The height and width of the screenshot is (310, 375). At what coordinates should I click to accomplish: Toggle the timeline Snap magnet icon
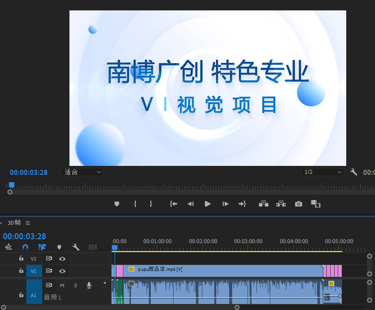click(x=25, y=247)
